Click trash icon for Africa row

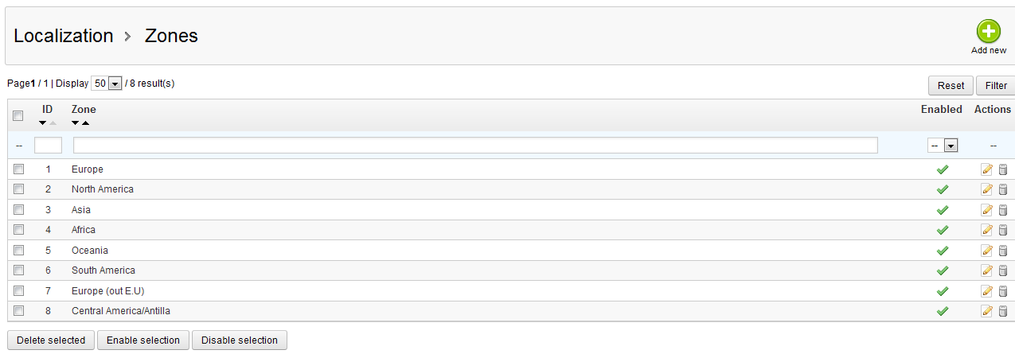pos(1003,230)
